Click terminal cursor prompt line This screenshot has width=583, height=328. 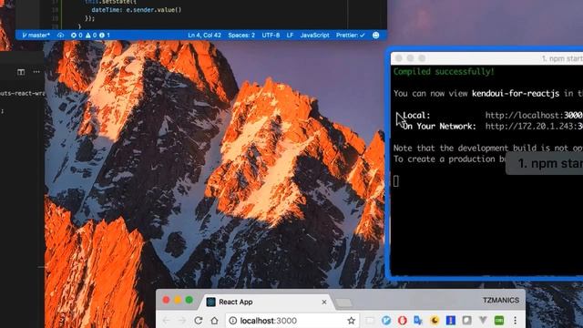[396, 181]
